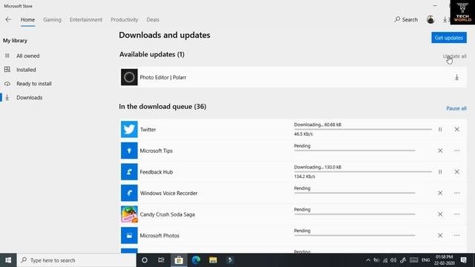This screenshot has height=267, width=475.
Task: Go back using the back arrow
Action: coord(8,20)
